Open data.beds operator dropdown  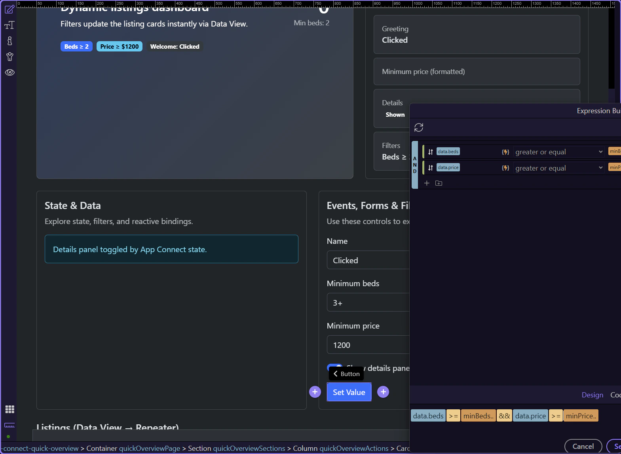(x=559, y=152)
